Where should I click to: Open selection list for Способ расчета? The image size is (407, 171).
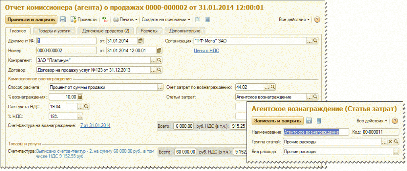pyautogui.click(x=161, y=87)
